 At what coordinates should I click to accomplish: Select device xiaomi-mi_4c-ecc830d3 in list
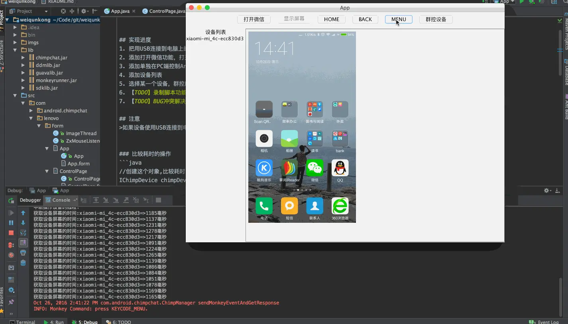click(x=215, y=39)
